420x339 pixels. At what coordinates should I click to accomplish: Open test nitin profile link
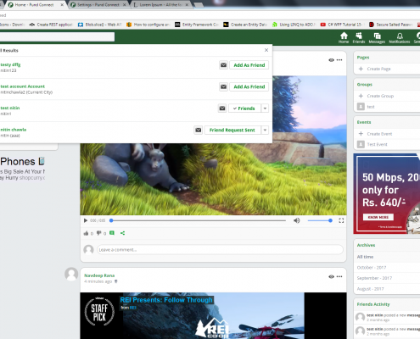[x=10, y=108]
